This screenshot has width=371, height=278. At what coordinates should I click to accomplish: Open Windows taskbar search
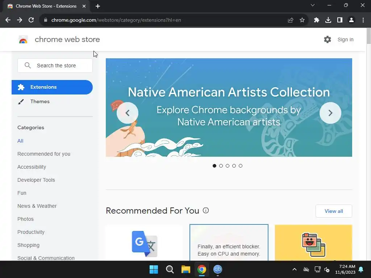point(170,269)
